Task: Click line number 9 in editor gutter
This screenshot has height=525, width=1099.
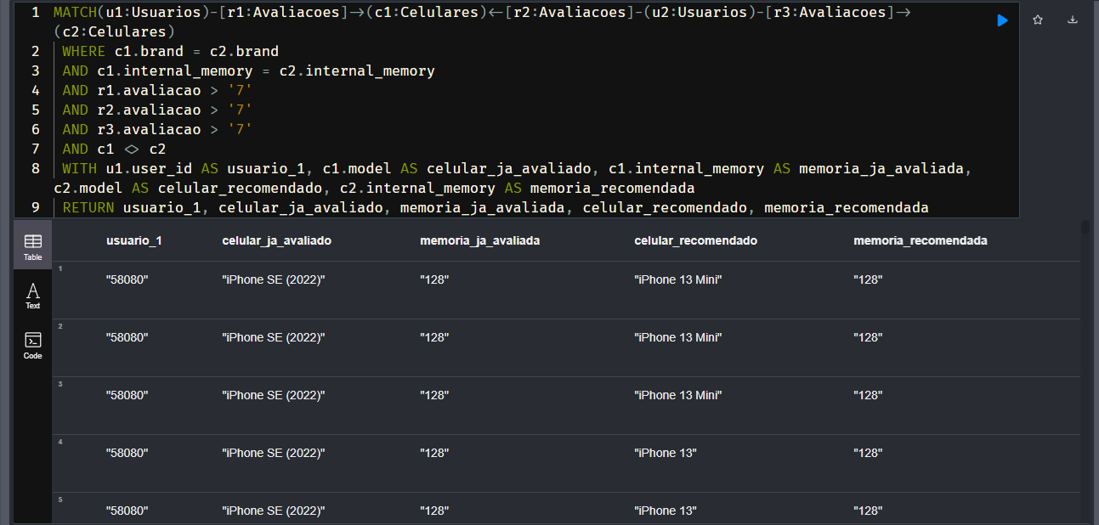Action: (35, 208)
